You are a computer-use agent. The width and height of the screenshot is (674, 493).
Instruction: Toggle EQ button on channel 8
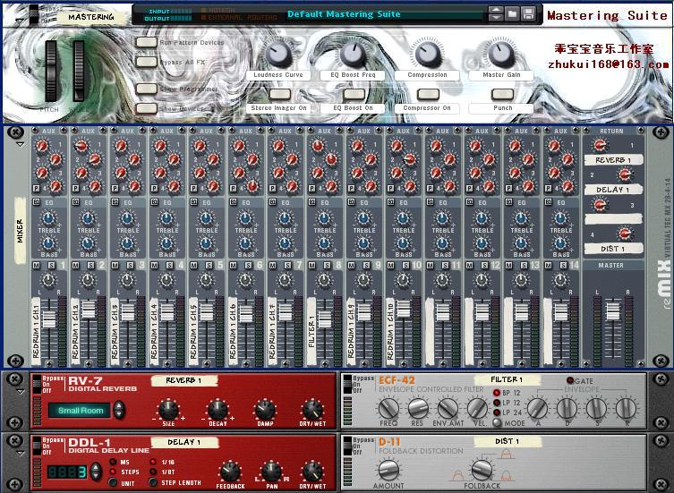(x=311, y=202)
